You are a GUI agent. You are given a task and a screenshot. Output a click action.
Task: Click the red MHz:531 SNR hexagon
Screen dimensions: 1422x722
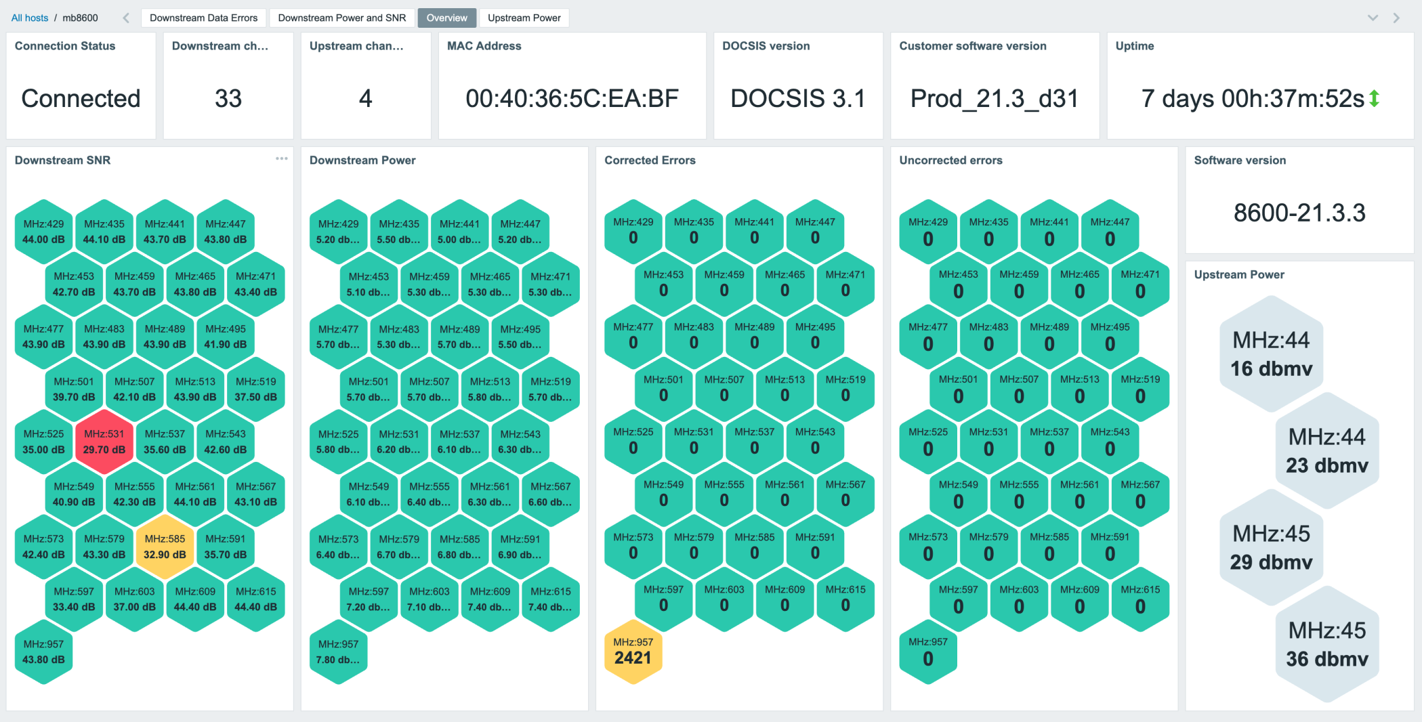(x=104, y=442)
